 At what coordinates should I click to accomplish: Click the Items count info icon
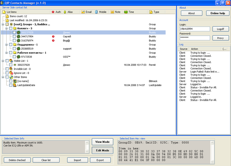7,16
